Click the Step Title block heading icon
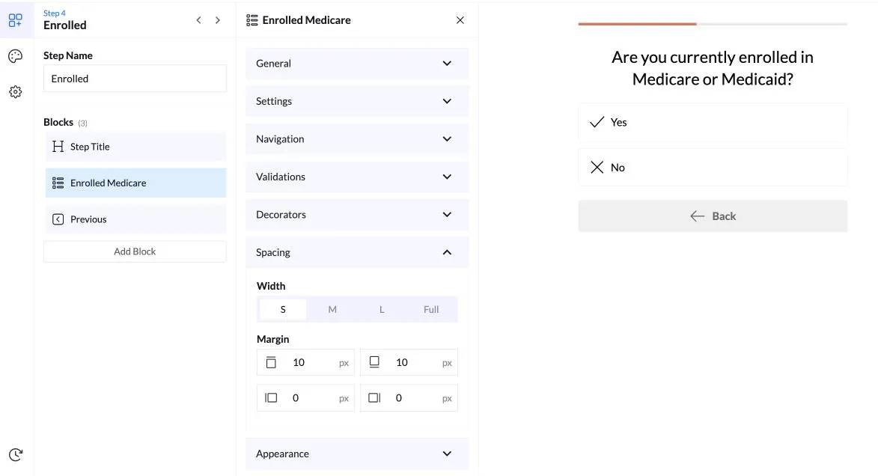 click(58, 147)
